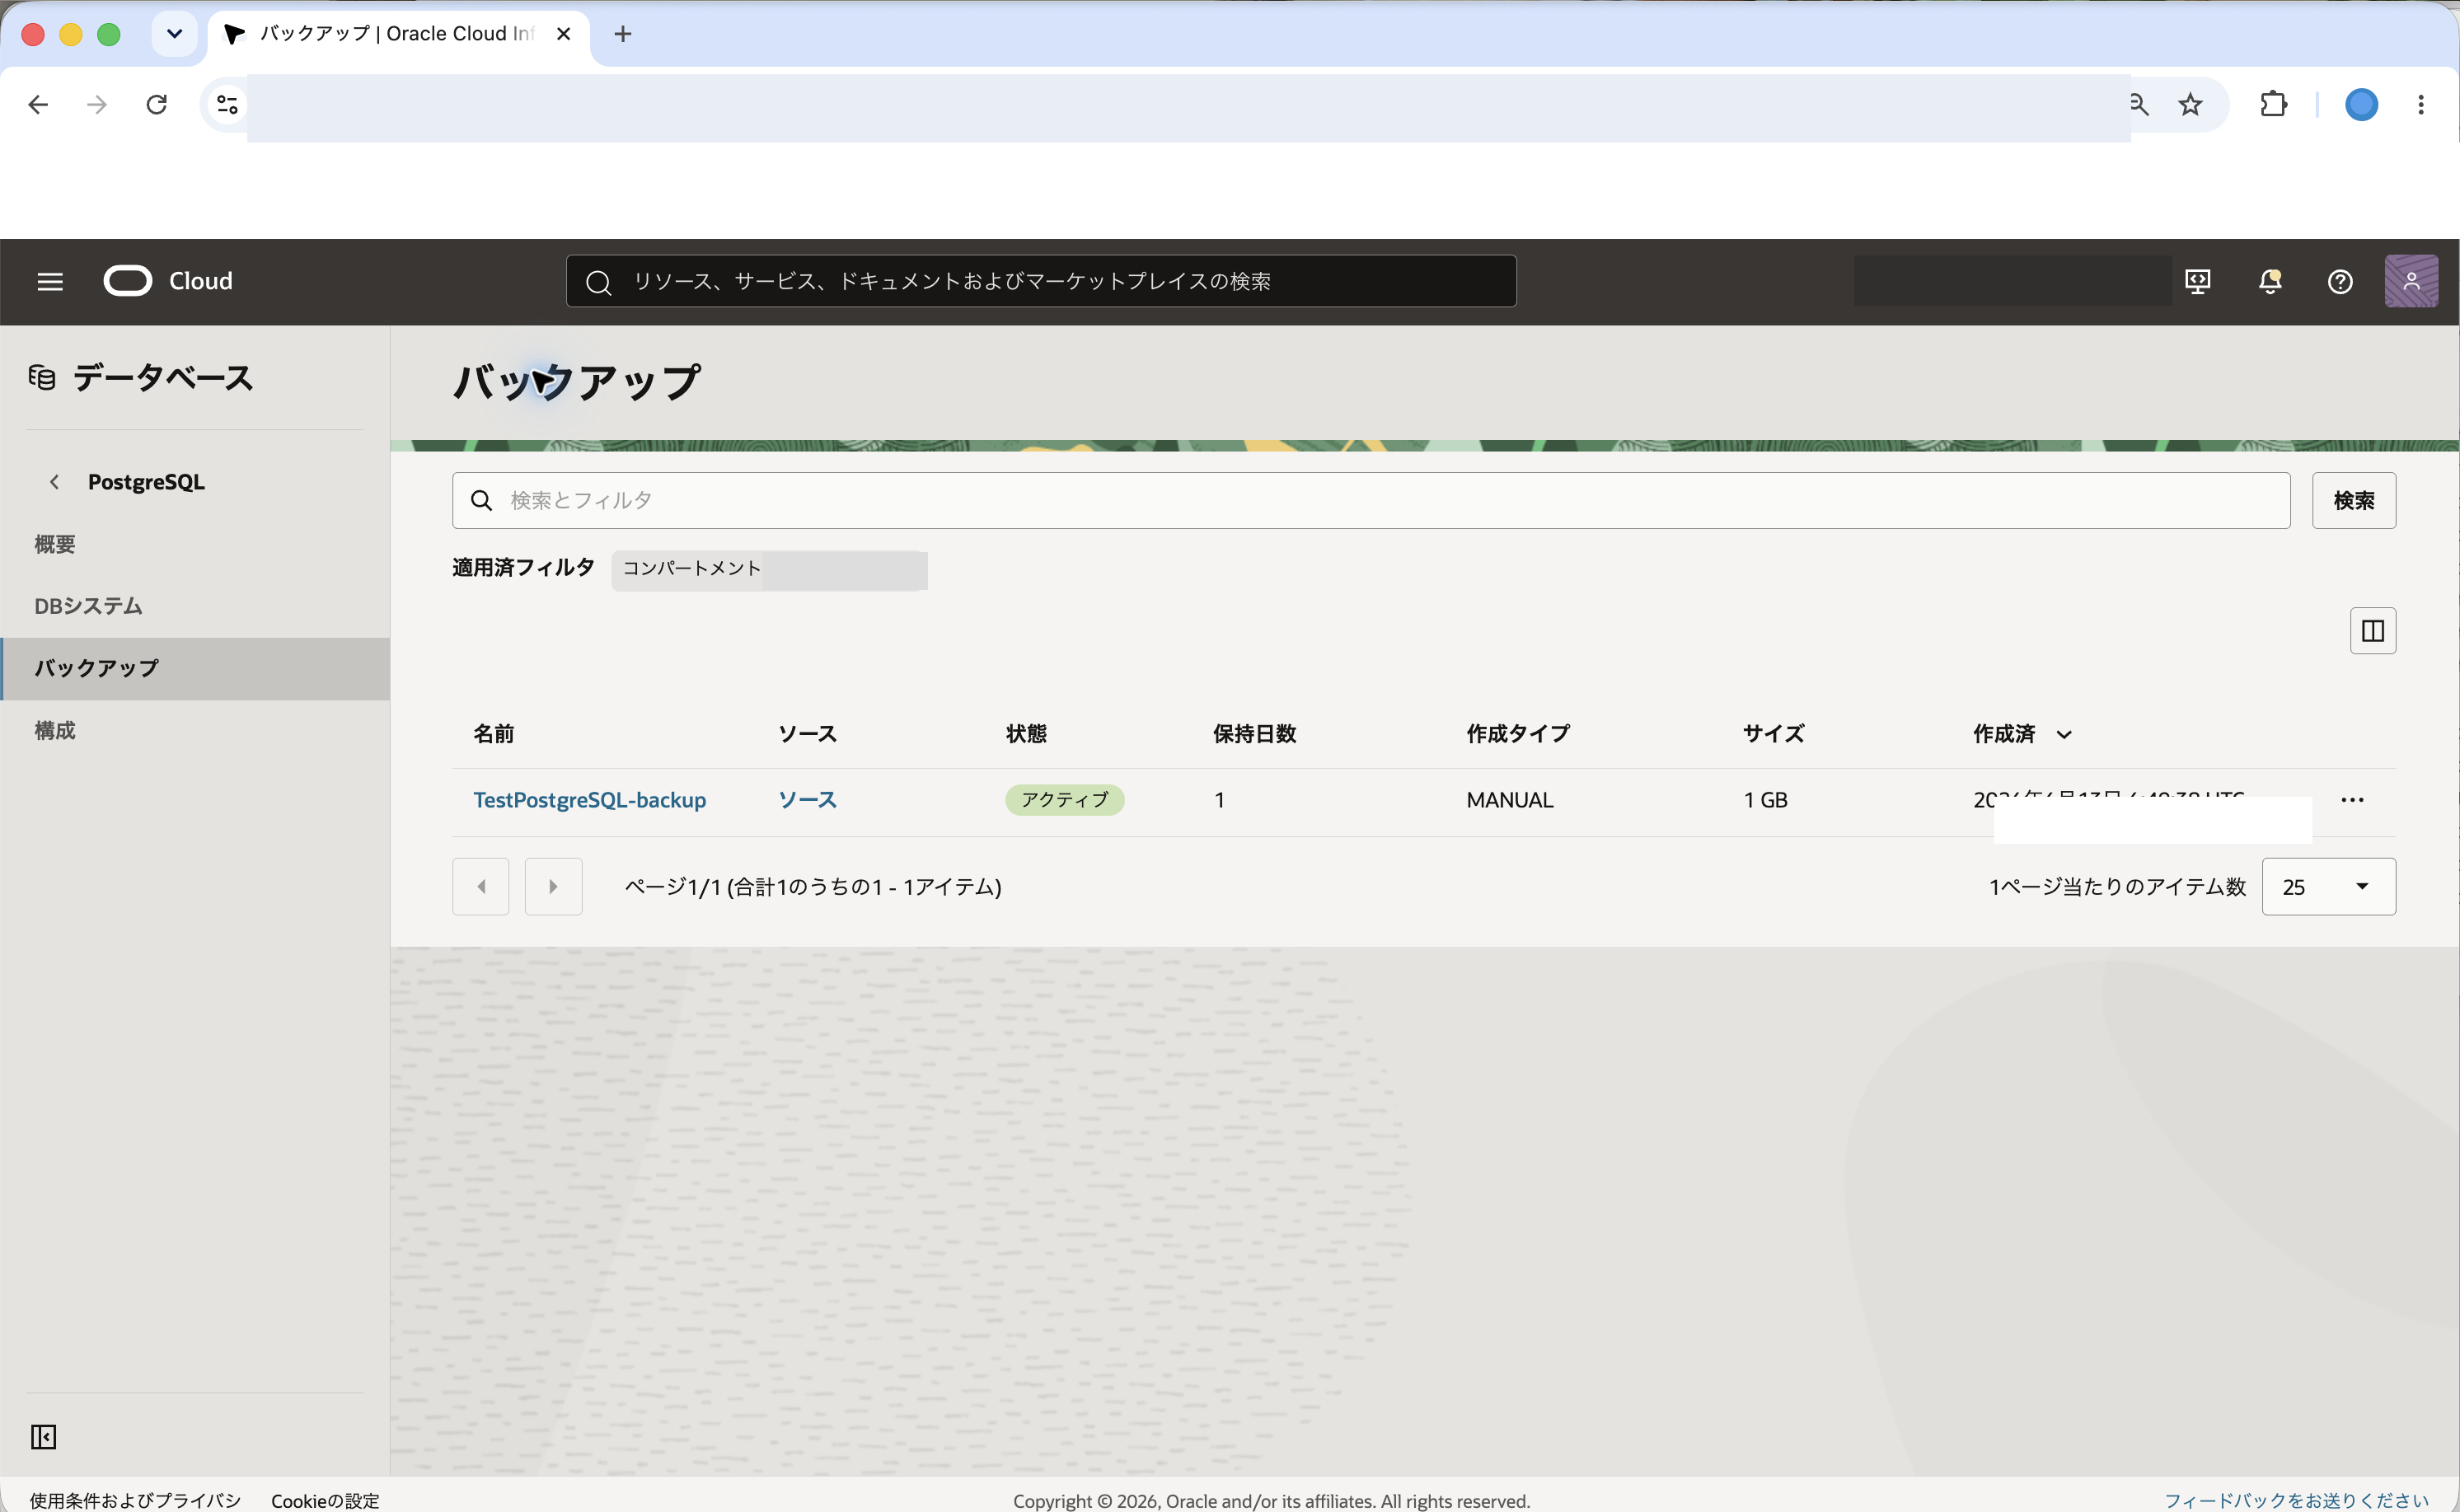Click the 状態 column header

[1026, 734]
